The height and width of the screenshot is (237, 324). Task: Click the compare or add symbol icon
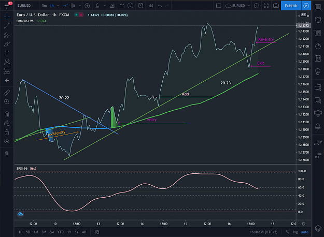tap(87, 6)
